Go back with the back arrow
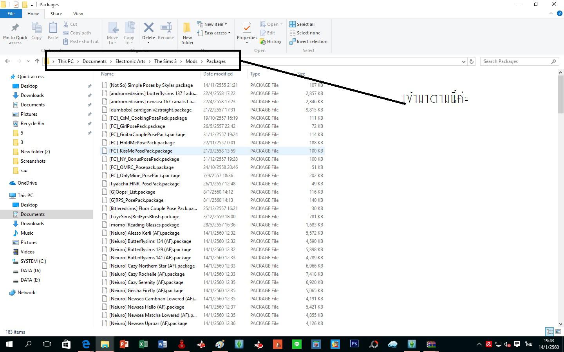 point(7,61)
